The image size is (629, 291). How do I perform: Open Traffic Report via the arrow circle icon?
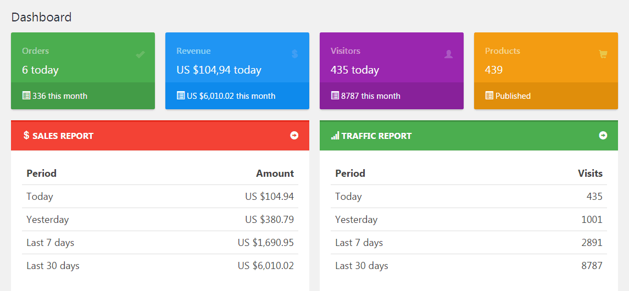(603, 135)
